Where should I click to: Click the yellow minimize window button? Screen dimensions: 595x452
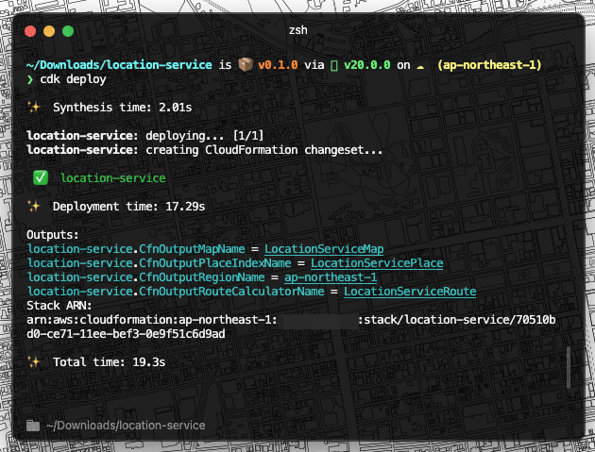coord(49,31)
